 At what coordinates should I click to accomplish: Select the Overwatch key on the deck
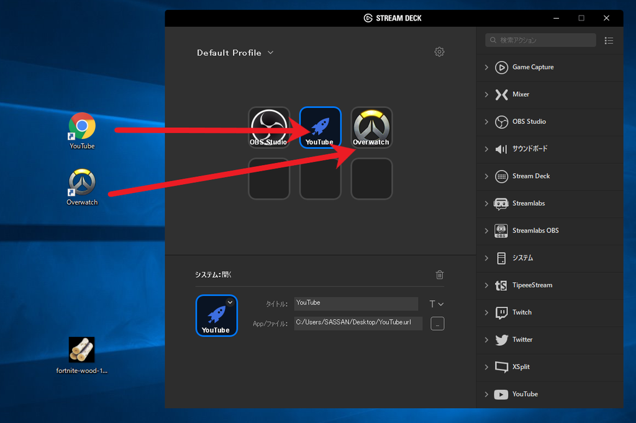tap(371, 127)
